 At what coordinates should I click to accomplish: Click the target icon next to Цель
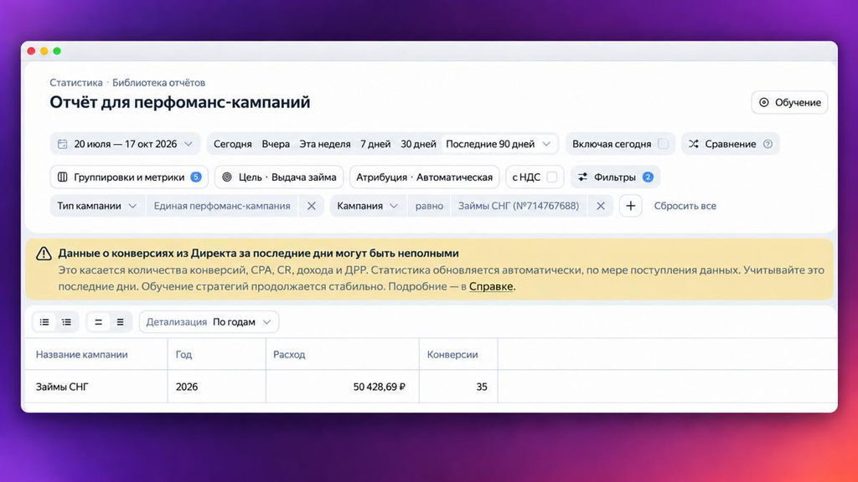point(226,177)
